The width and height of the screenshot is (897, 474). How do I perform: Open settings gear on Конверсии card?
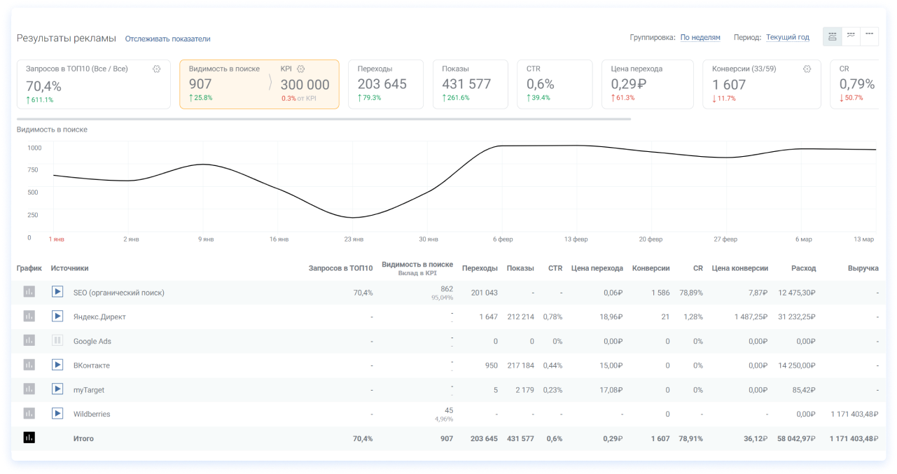point(807,69)
